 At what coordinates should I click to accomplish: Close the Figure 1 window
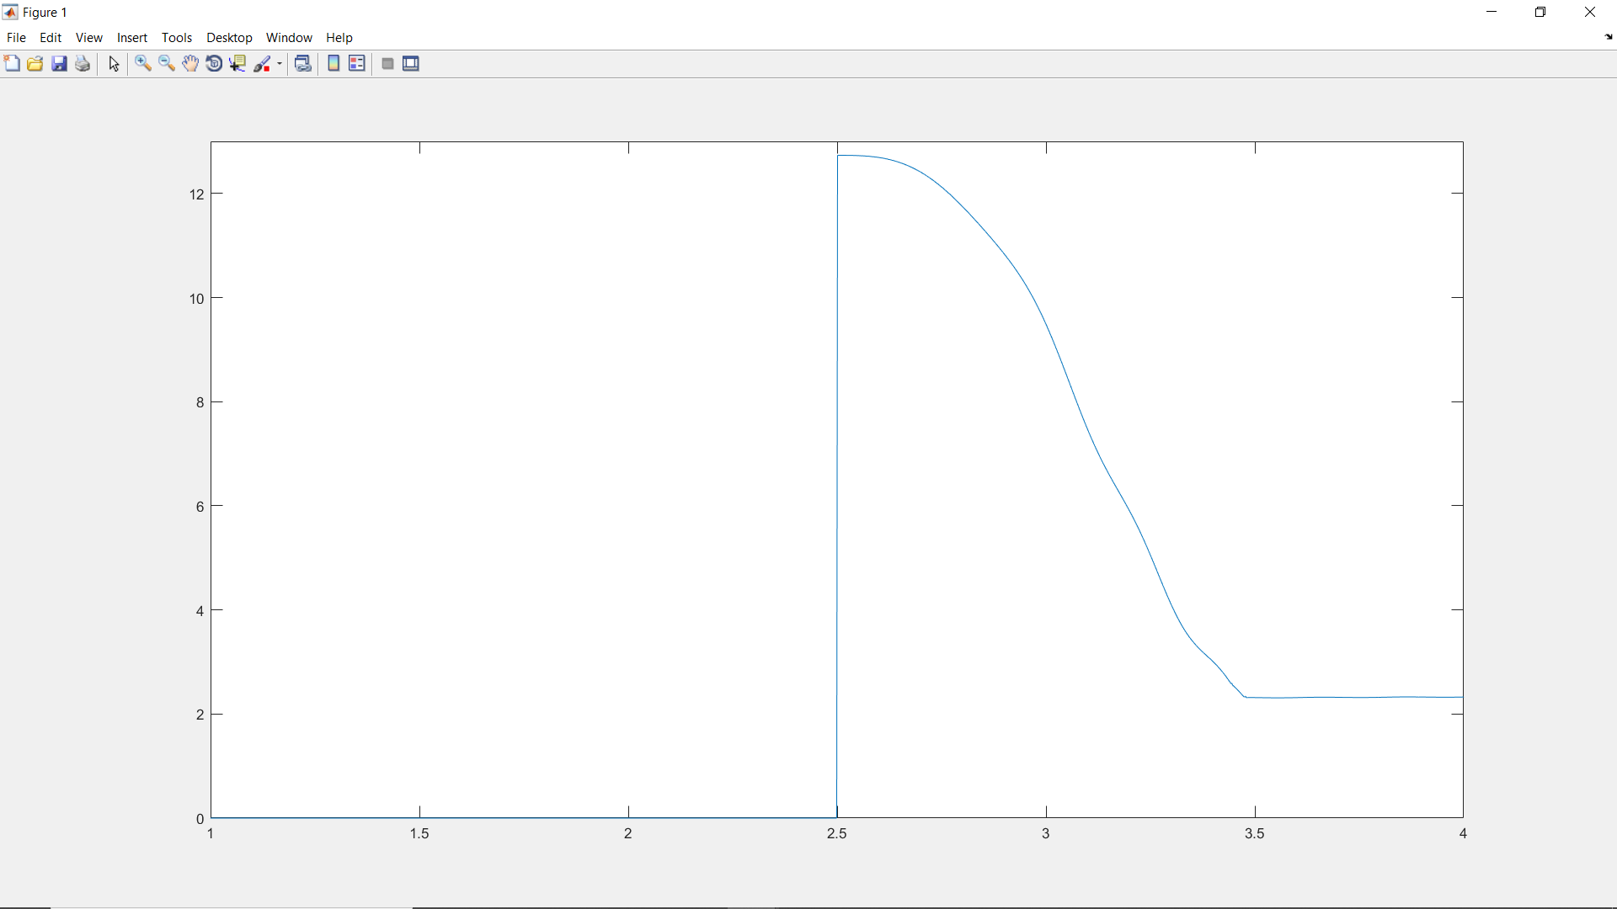point(1590,12)
